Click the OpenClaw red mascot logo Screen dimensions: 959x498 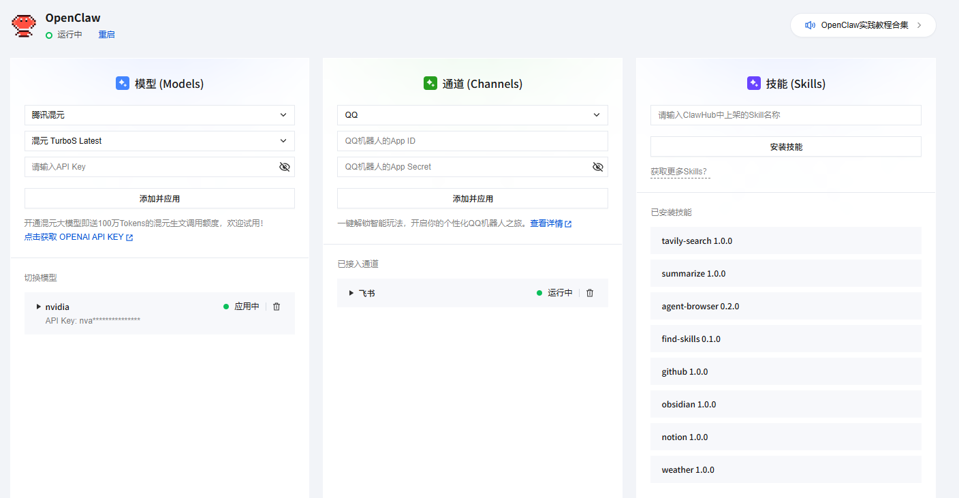25,25
